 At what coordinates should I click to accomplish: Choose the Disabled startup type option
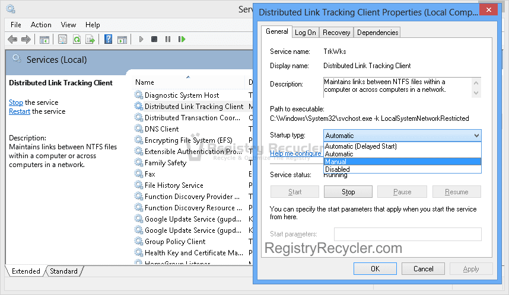pos(402,169)
